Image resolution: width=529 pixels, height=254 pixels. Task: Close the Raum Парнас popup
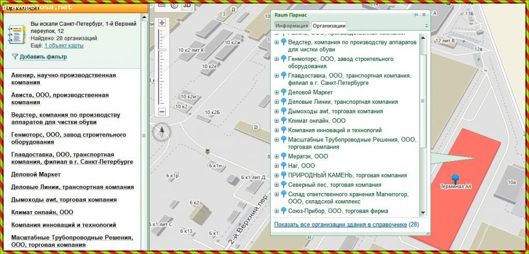coord(424,15)
